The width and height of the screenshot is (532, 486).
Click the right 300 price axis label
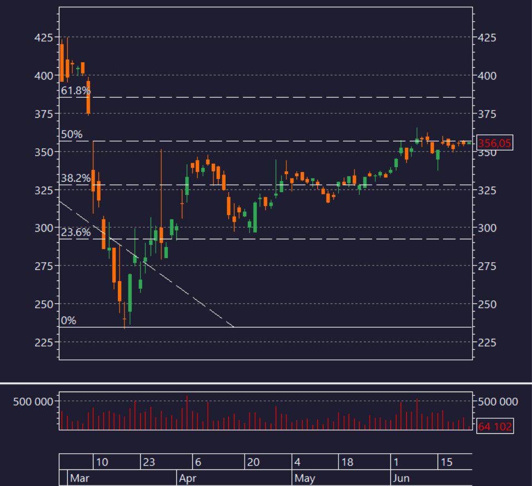click(x=487, y=228)
